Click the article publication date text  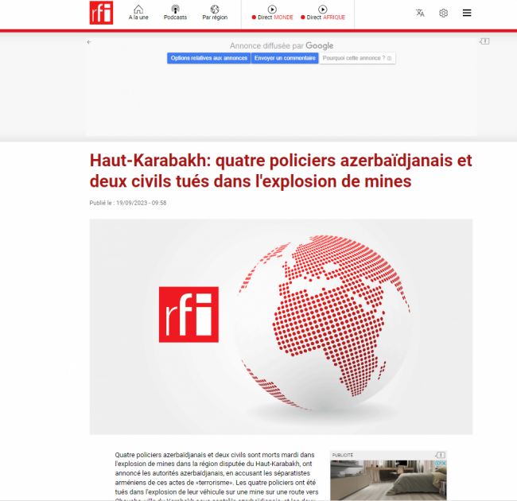tap(128, 203)
